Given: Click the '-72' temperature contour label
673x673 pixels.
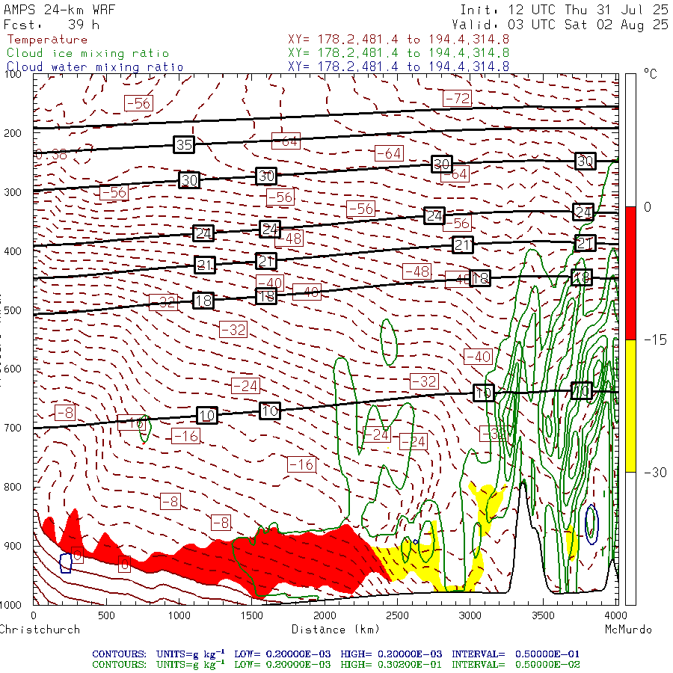Looking at the screenshot, I should (x=457, y=99).
